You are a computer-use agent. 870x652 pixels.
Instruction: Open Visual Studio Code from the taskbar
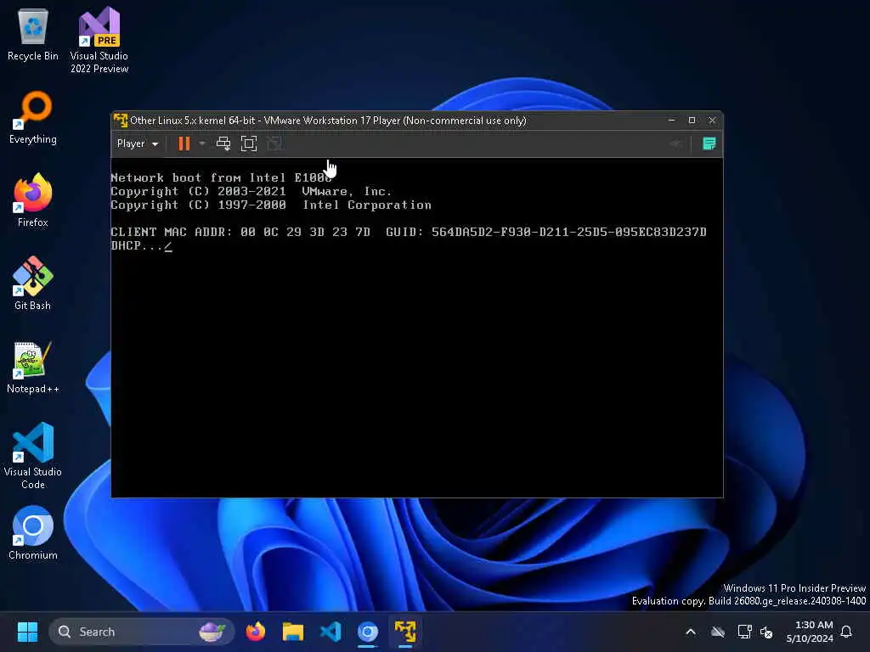click(330, 632)
